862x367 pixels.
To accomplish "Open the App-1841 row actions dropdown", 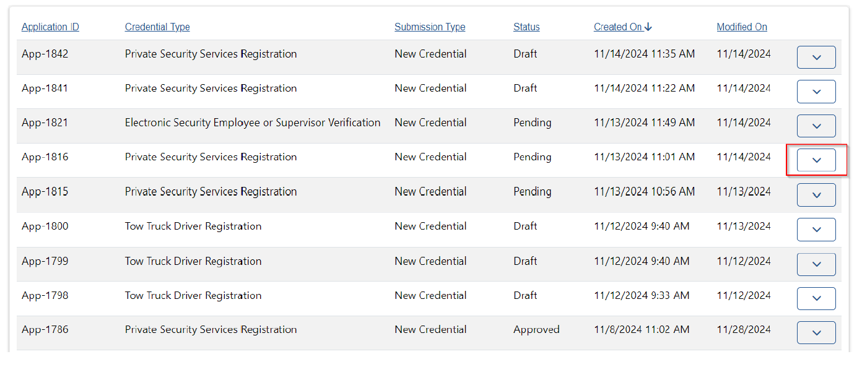I will [x=816, y=92].
